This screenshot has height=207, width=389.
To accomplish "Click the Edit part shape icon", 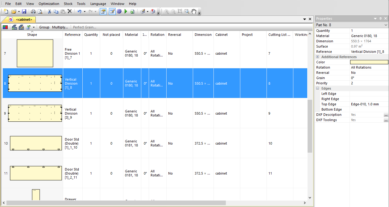I will point(21,27).
